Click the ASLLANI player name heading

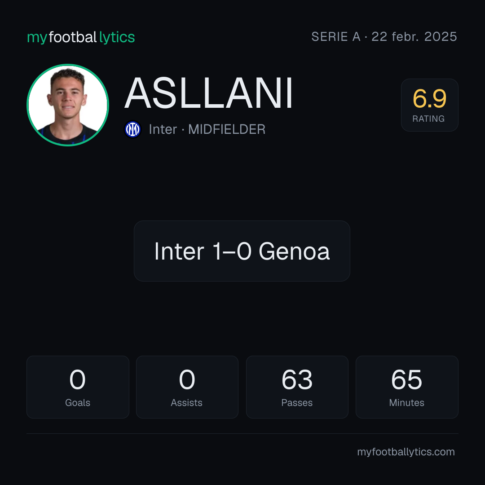click(x=209, y=93)
